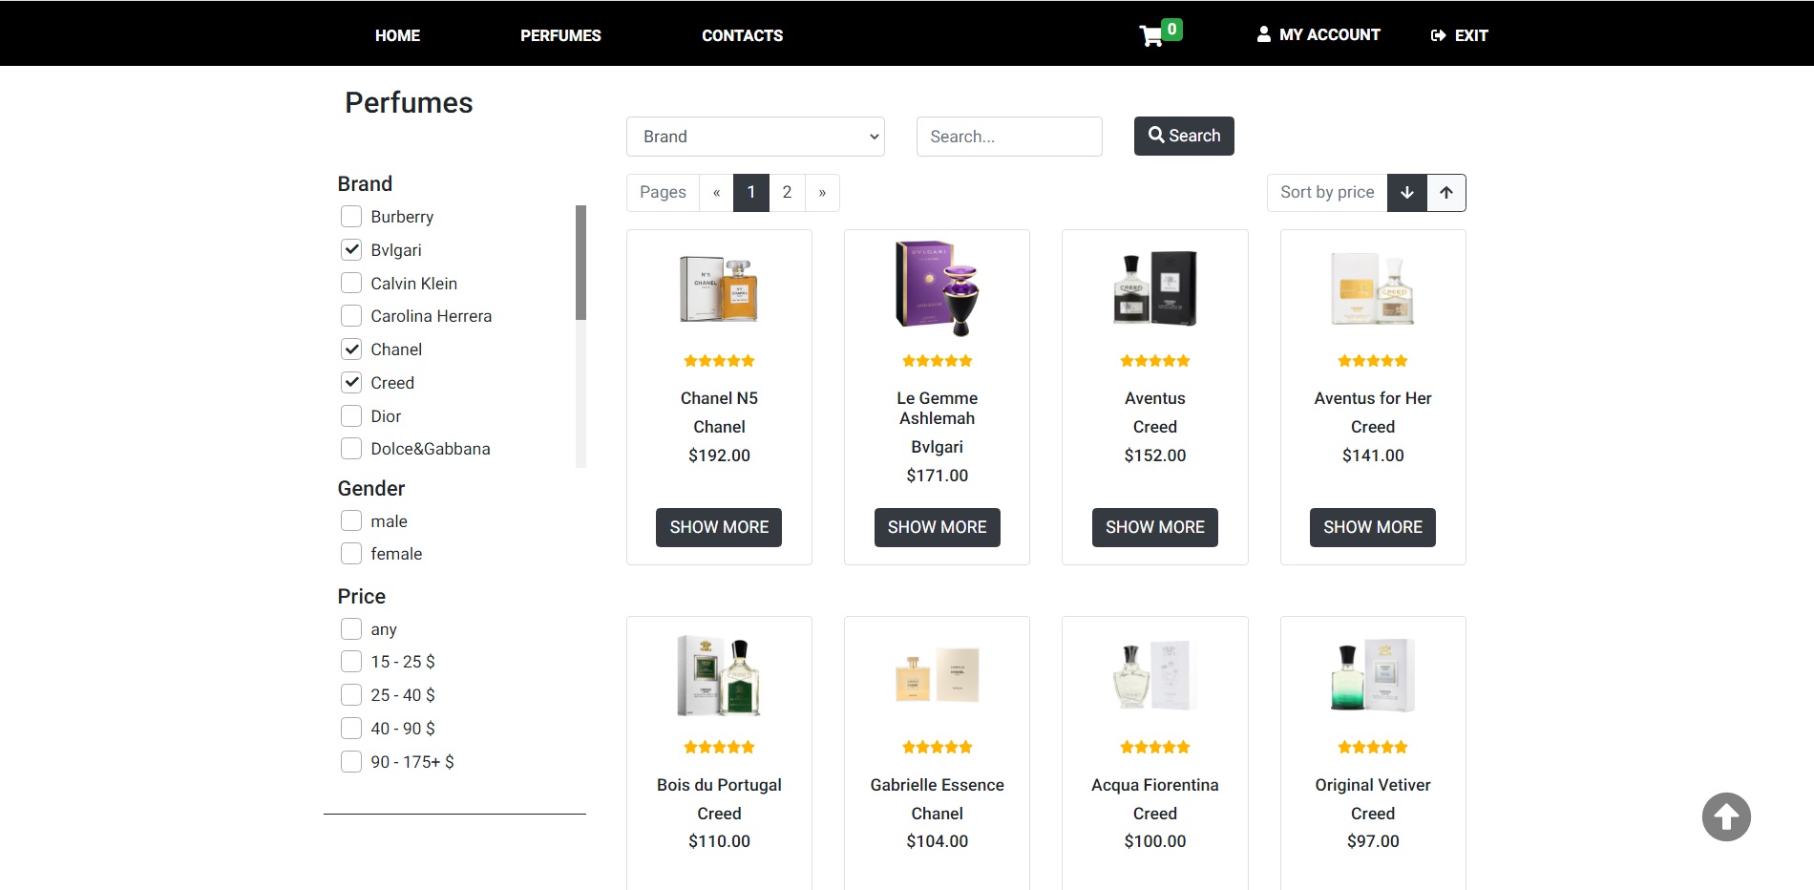This screenshot has height=890, width=1814.
Task: Open the Bois du Portugal product image
Action: click(x=719, y=675)
